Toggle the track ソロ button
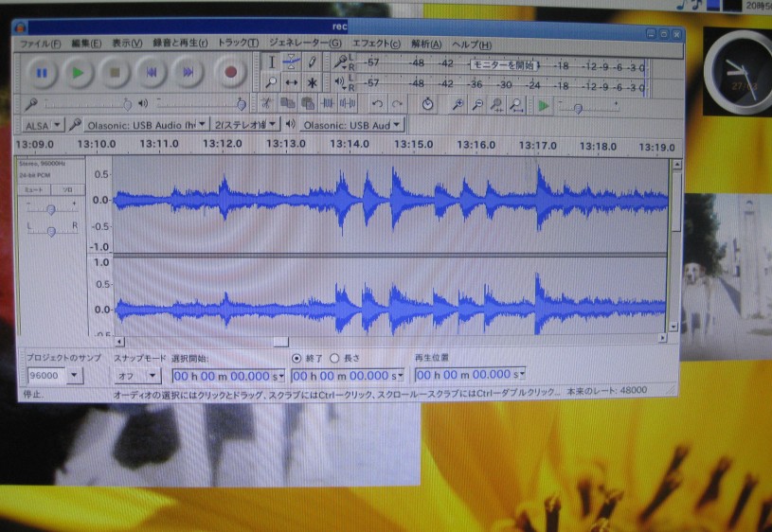The width and height of the screenshot is (772, 532). point(67,189)
